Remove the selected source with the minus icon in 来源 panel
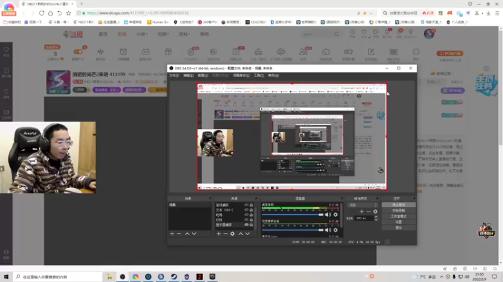 tap(225, 234)
